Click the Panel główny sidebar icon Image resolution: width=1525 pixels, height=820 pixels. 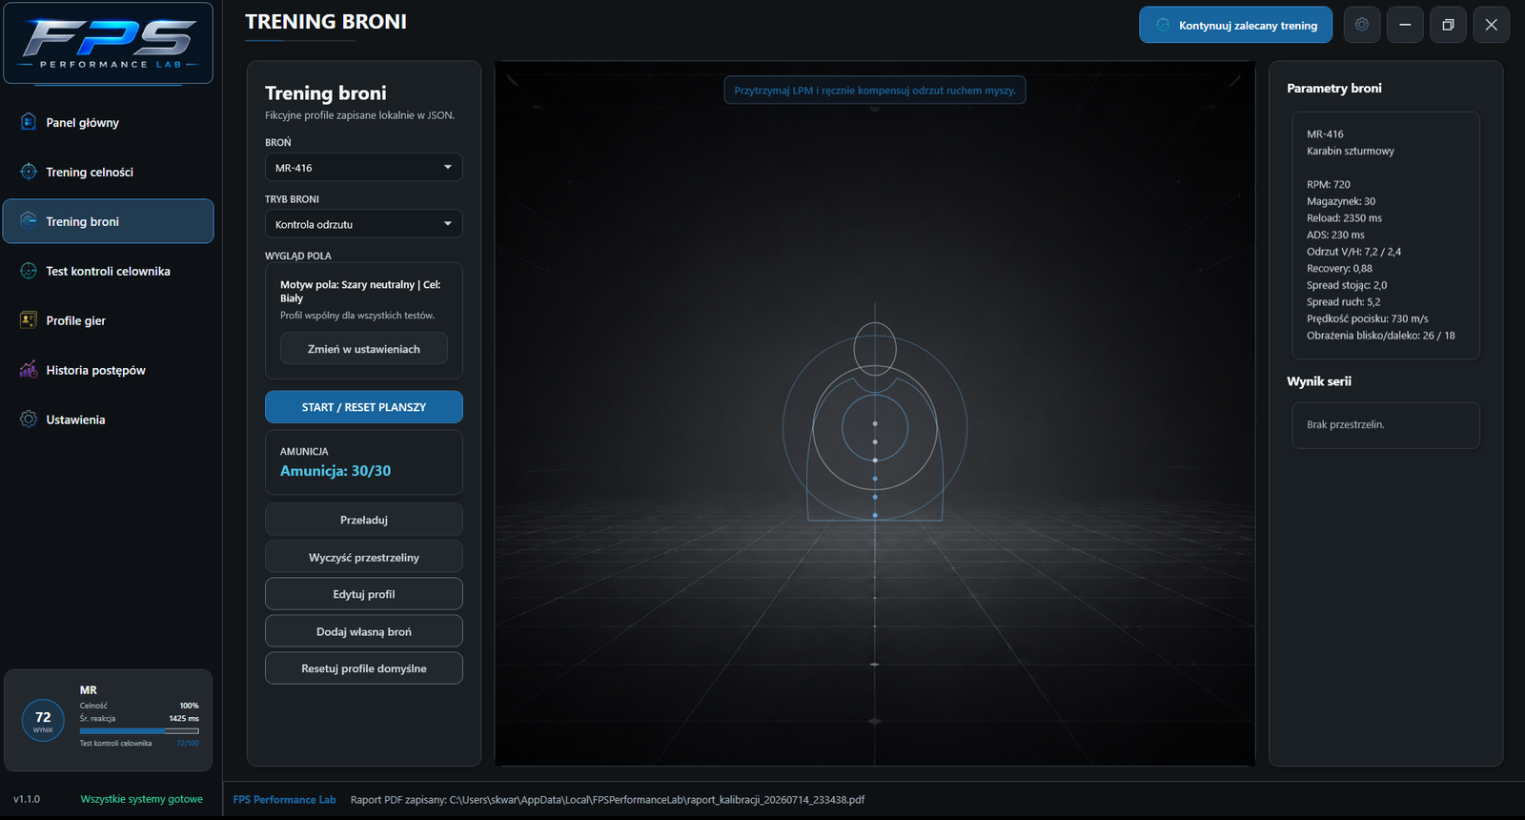29,122
